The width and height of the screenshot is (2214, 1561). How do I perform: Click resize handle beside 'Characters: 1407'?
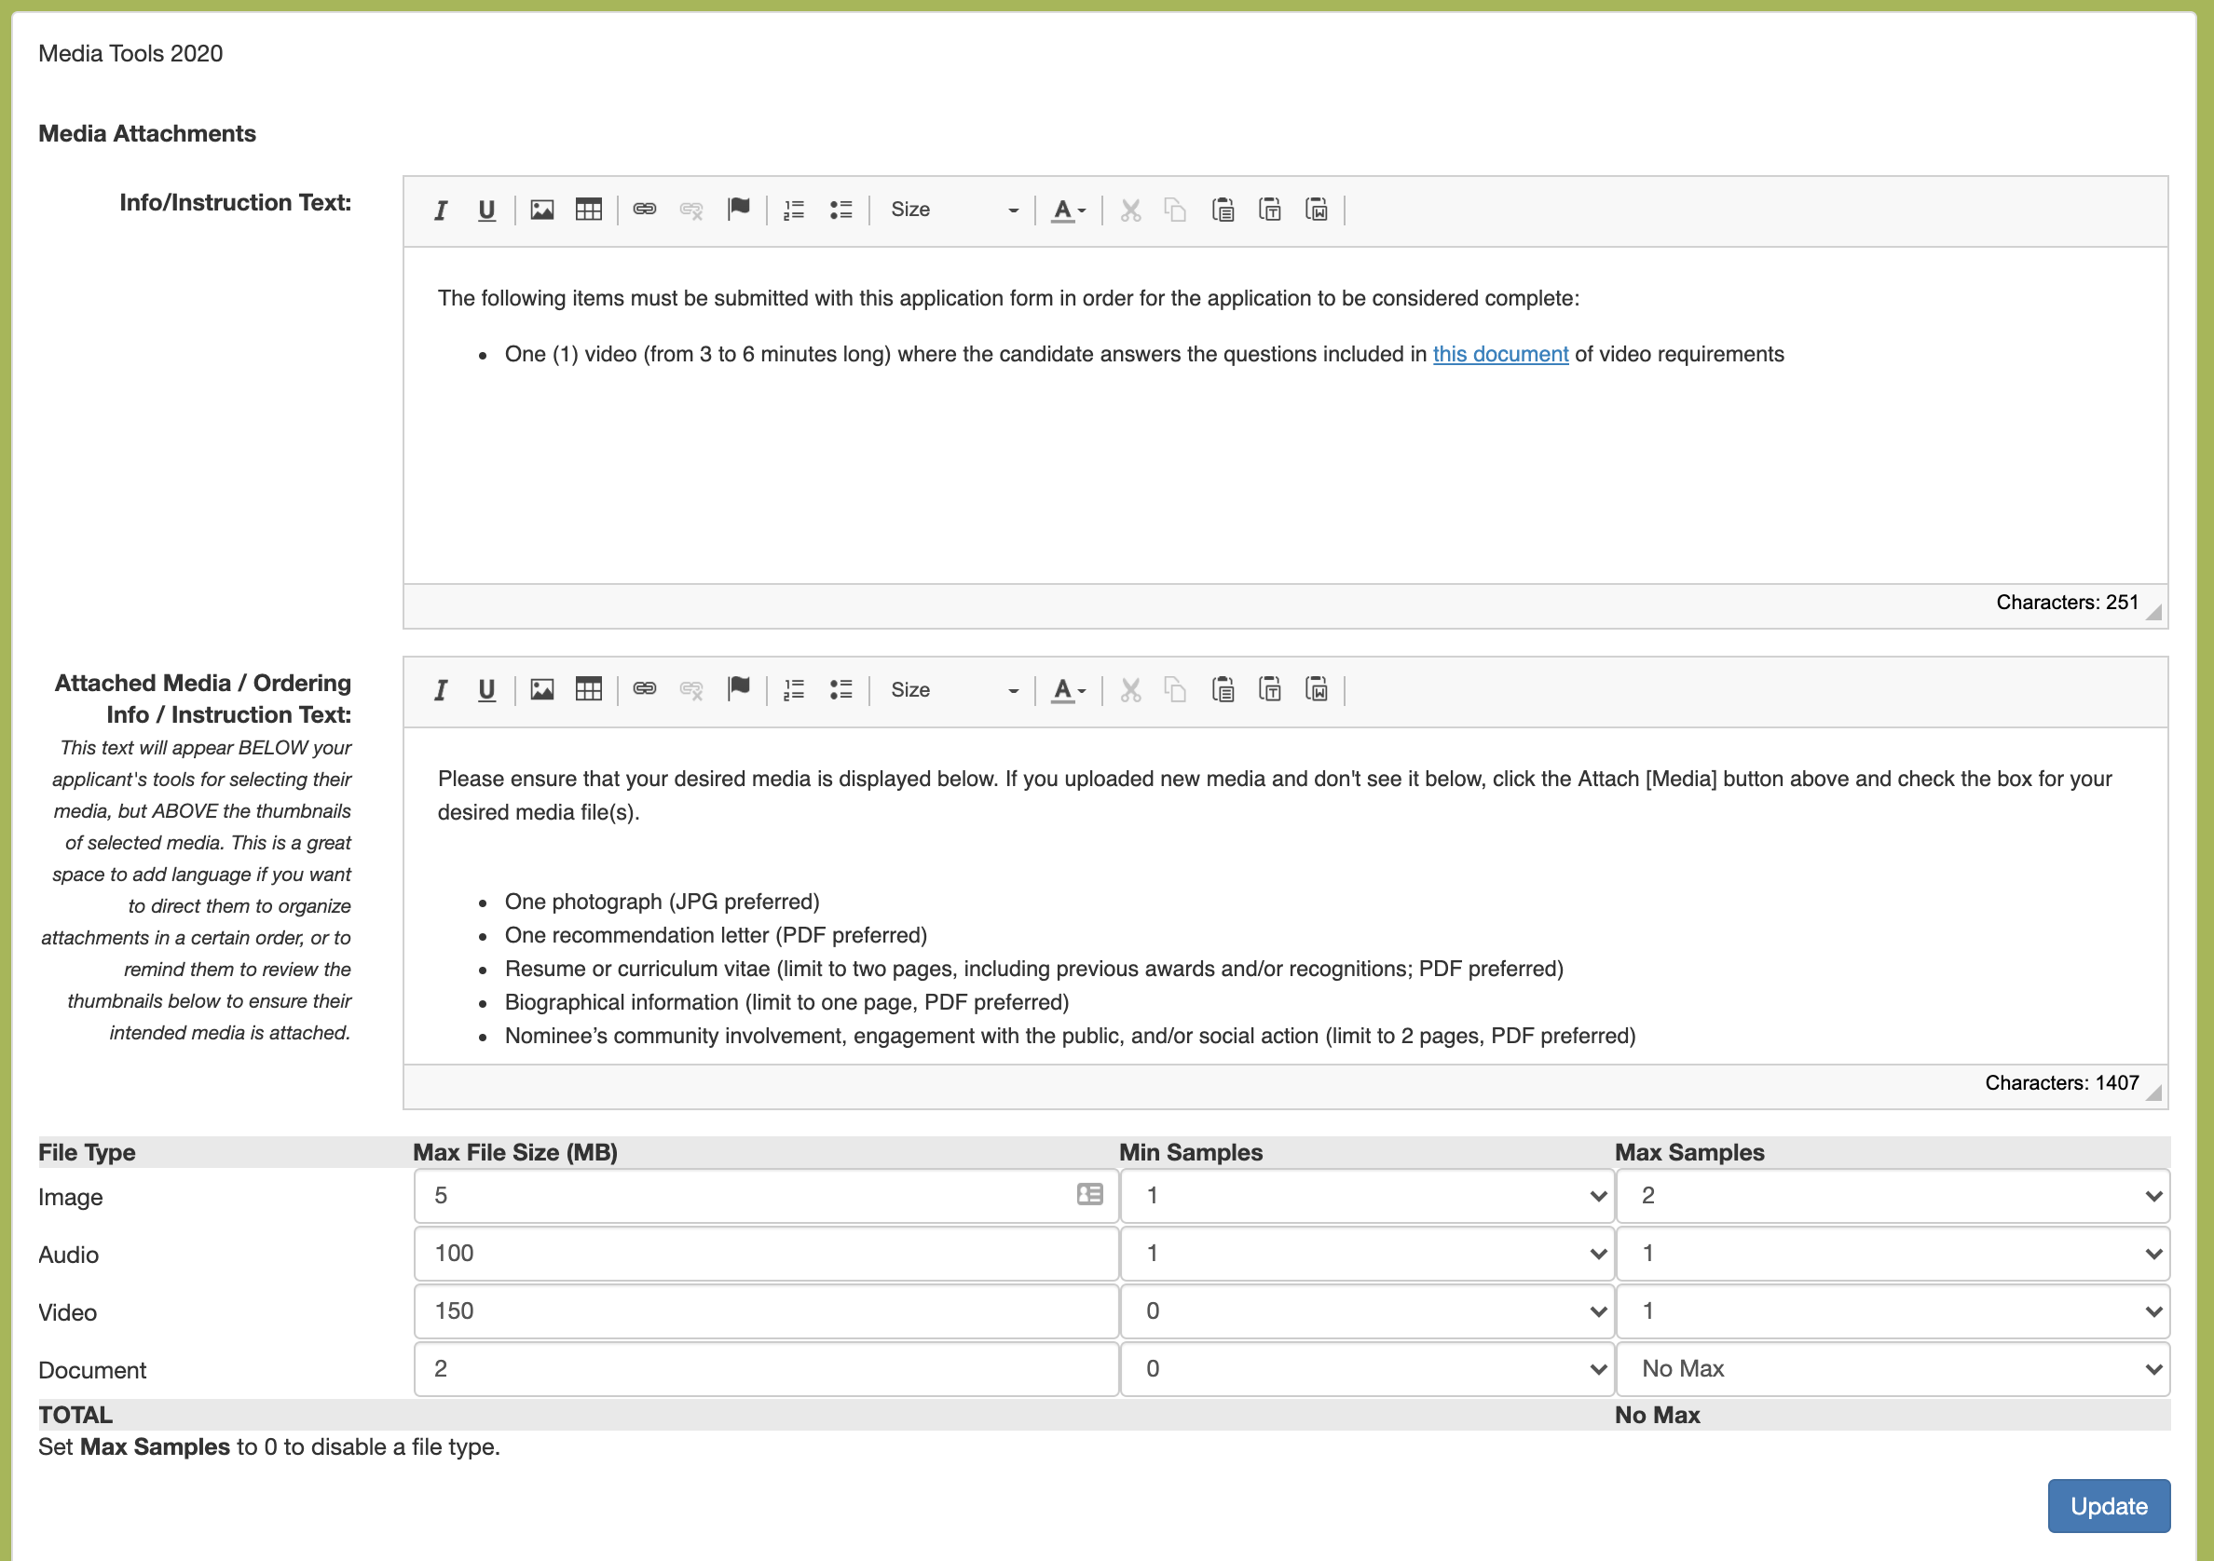pos(2154,1092)
